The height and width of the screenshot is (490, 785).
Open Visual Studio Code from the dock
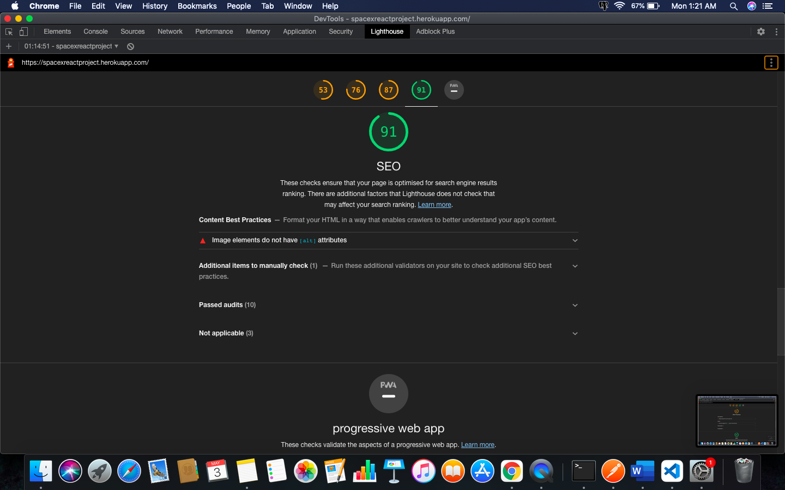(672, 471)
